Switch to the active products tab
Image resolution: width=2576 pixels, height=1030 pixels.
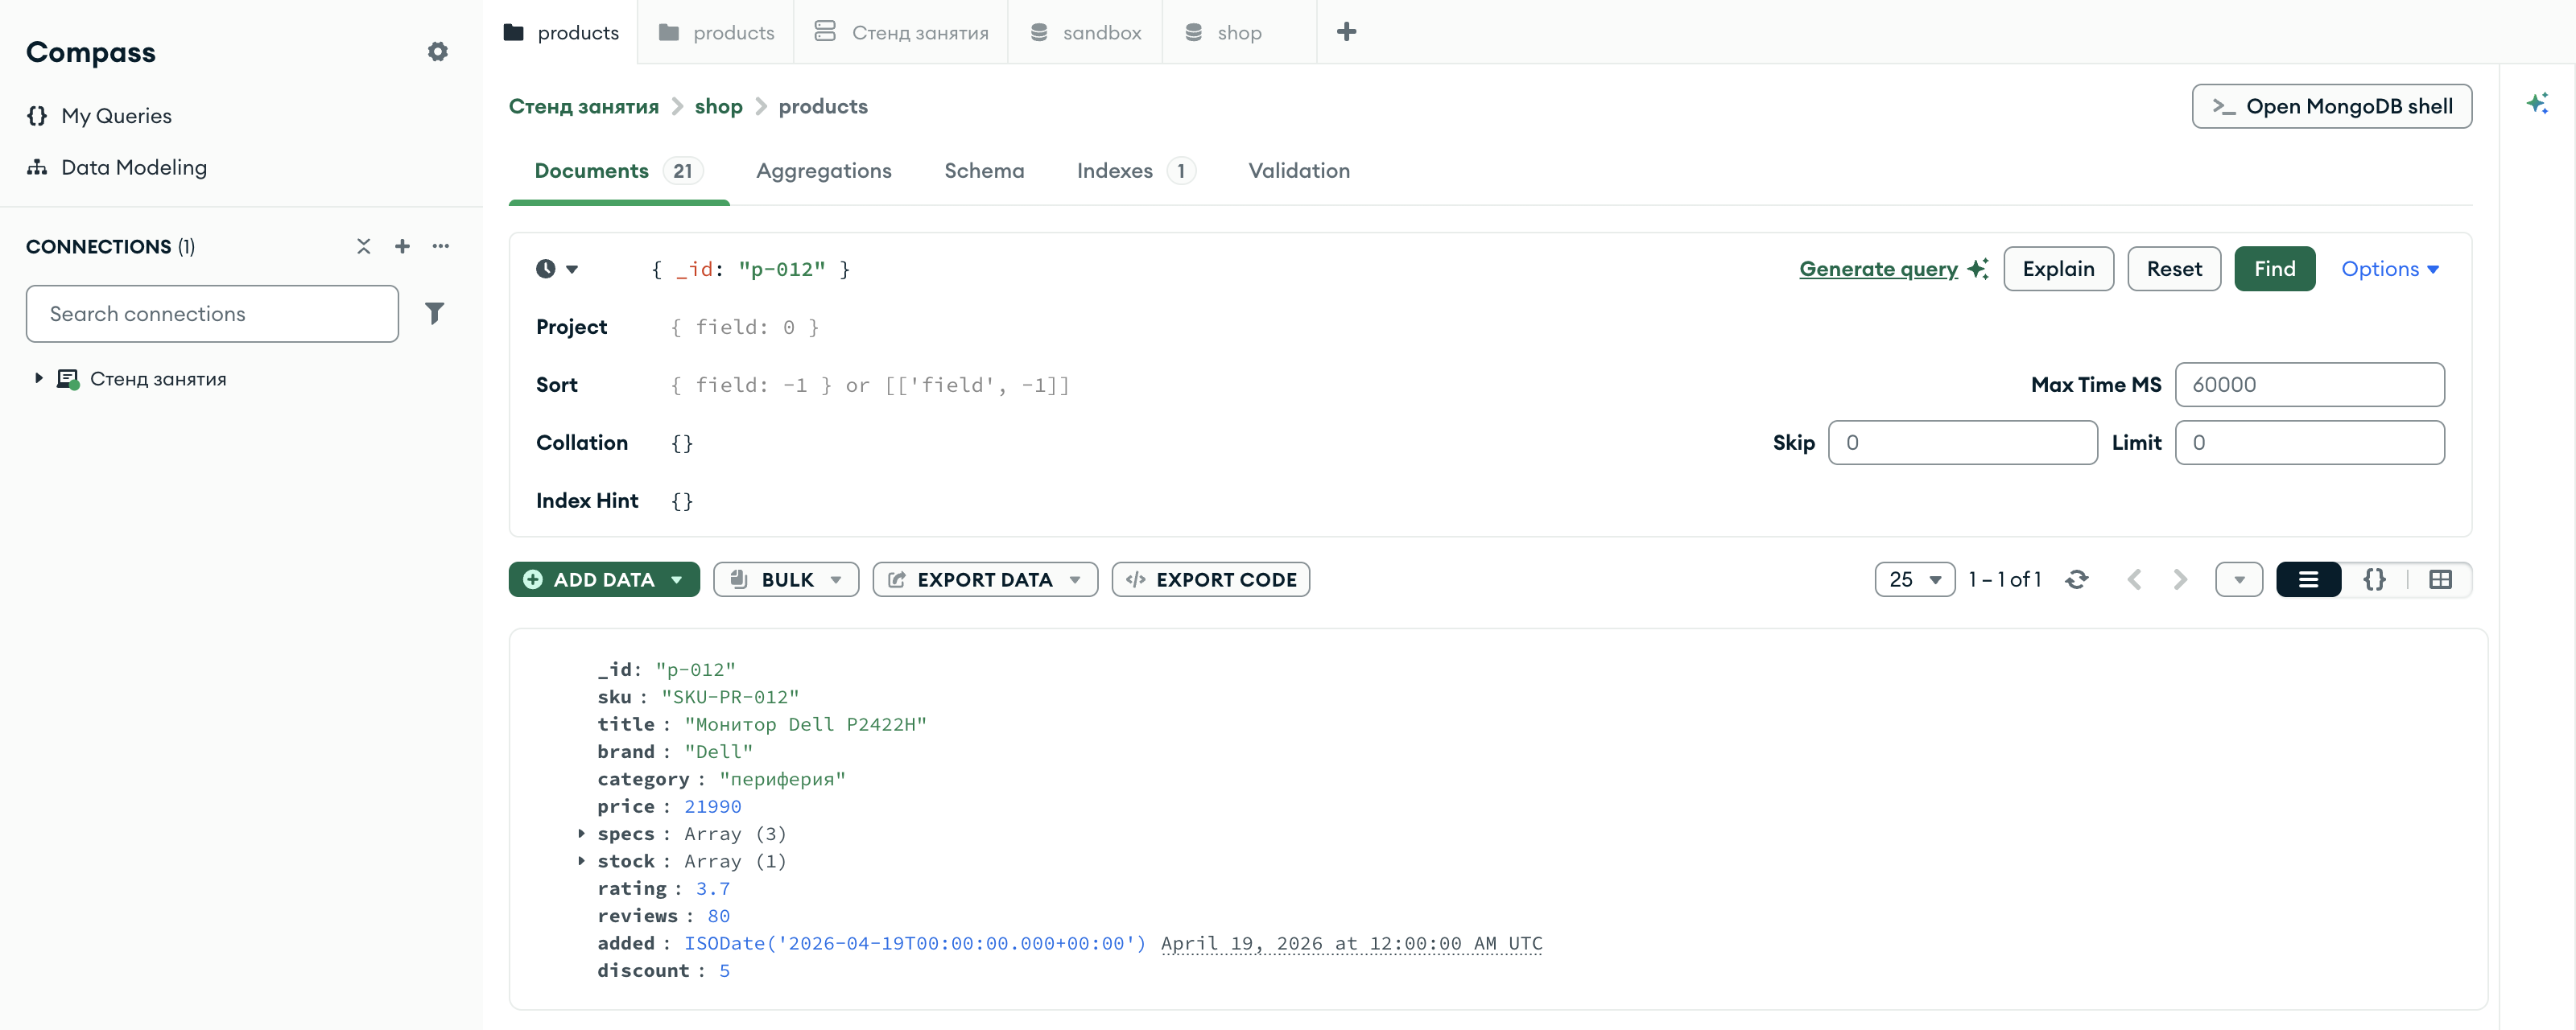561,32
